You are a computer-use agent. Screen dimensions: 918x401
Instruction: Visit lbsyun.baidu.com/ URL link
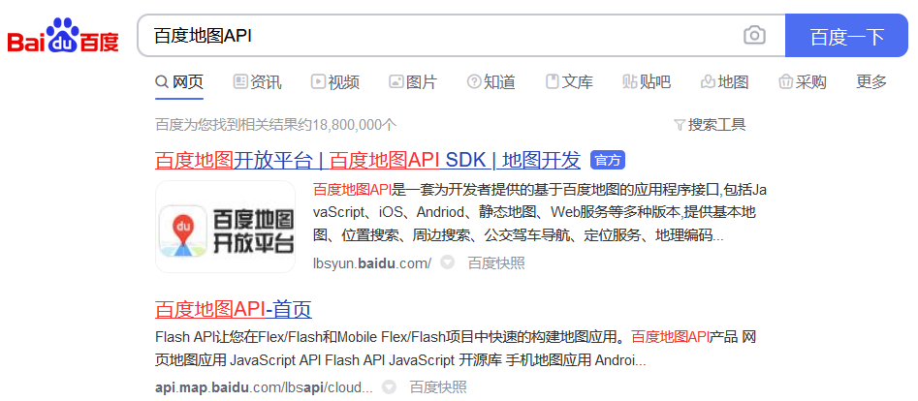click(372, 263)
